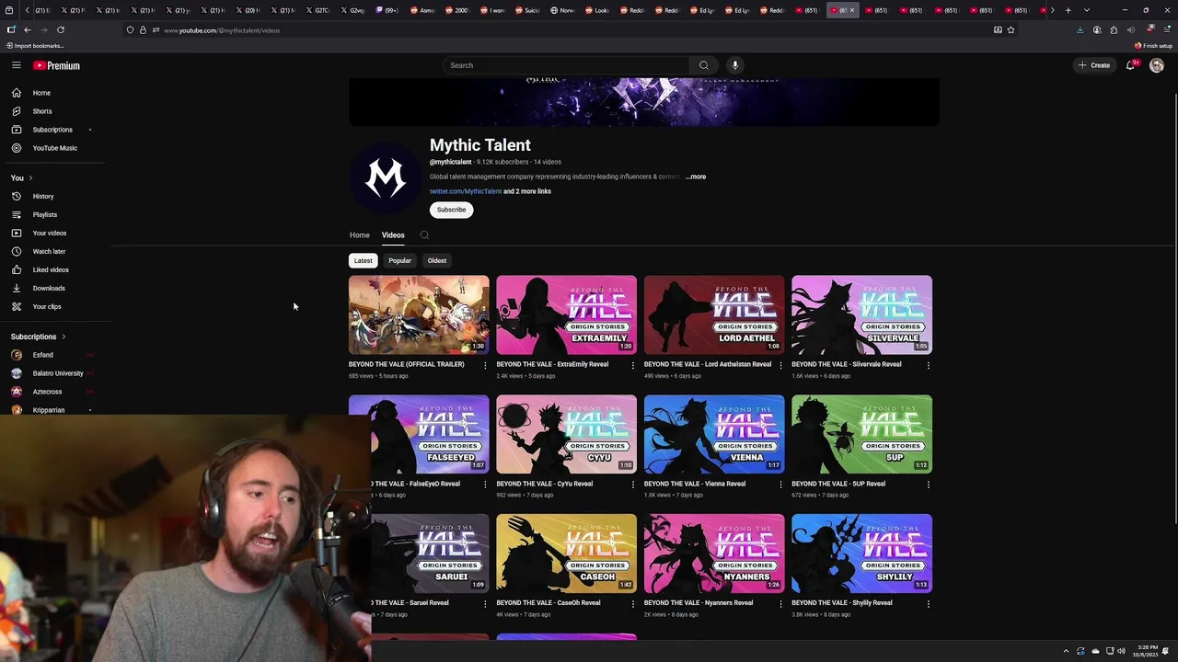
Task: Click the Mythic Talent channel avatar
Action: [386, 177]
